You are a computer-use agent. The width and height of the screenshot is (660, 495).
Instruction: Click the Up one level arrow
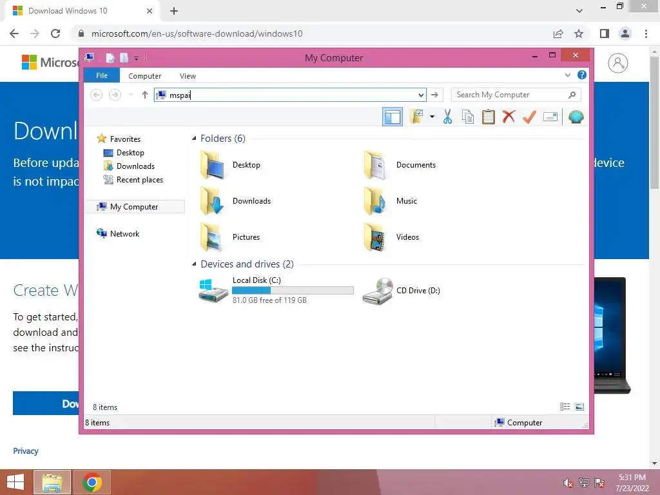point(145,95)
